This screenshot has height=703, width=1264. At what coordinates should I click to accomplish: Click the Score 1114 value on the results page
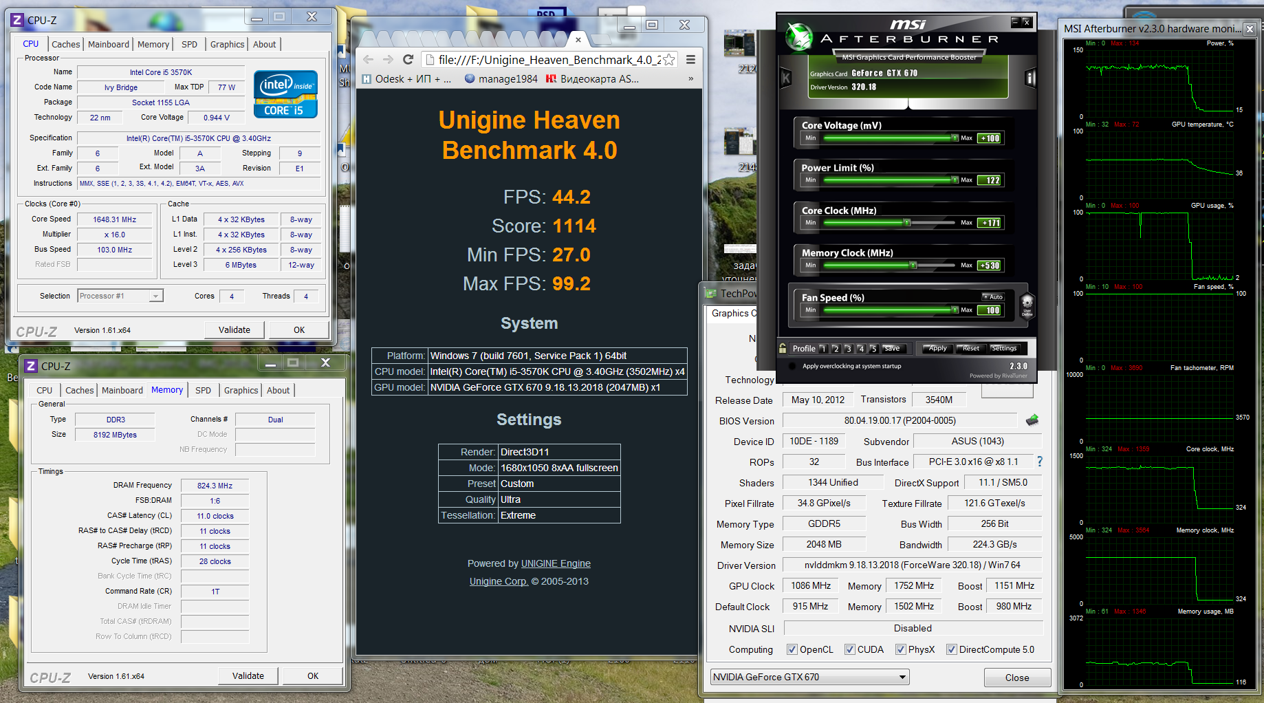pos(574,226)
